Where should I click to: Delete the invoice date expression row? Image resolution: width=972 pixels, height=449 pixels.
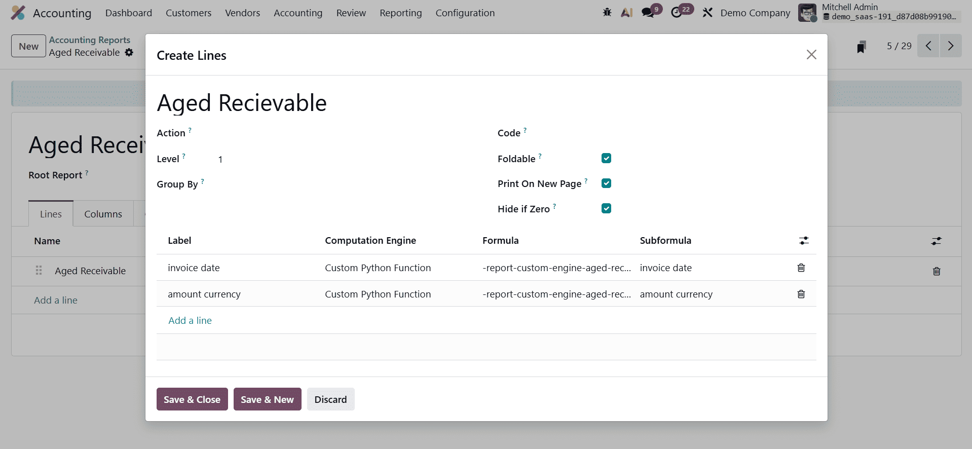(x=801, y=268)
